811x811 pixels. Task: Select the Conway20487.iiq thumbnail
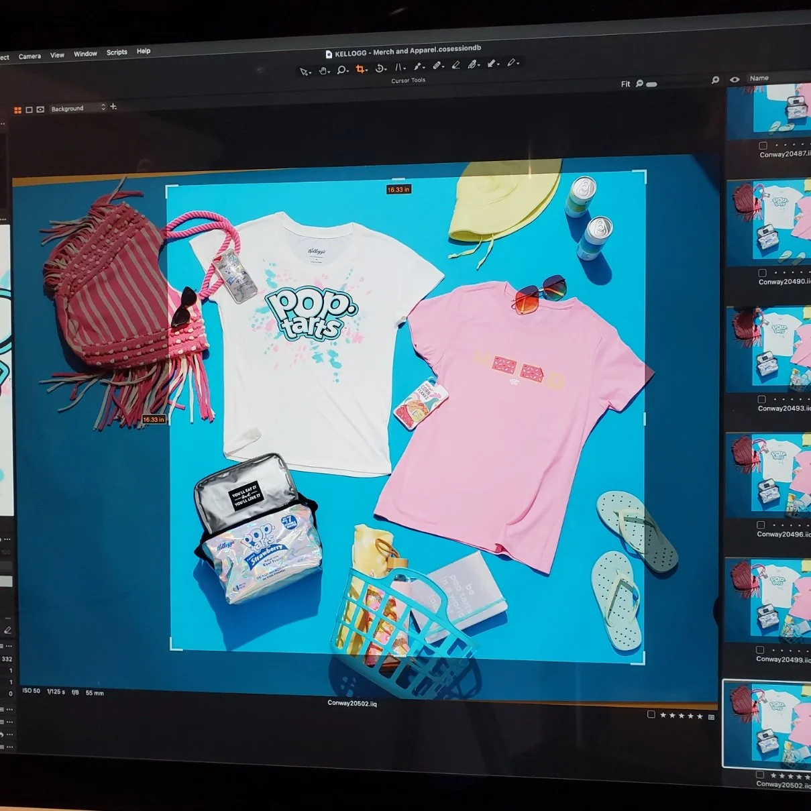[769, 111]
